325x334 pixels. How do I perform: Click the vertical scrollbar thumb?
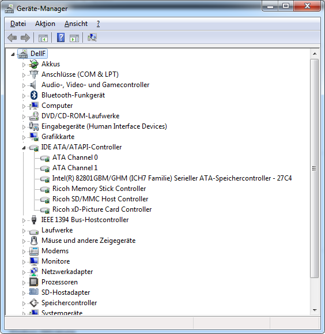pos(315,168)
